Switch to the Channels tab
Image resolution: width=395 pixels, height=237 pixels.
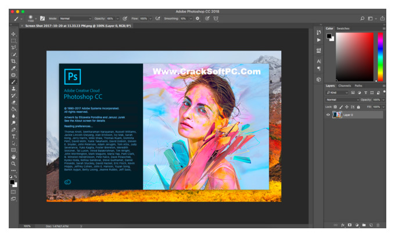click(344, 86)
